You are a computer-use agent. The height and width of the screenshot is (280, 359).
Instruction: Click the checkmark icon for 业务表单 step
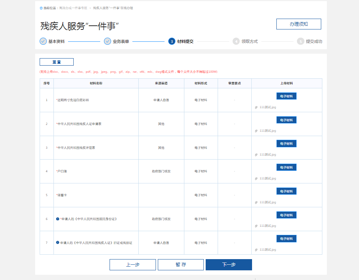click(107, 41)
